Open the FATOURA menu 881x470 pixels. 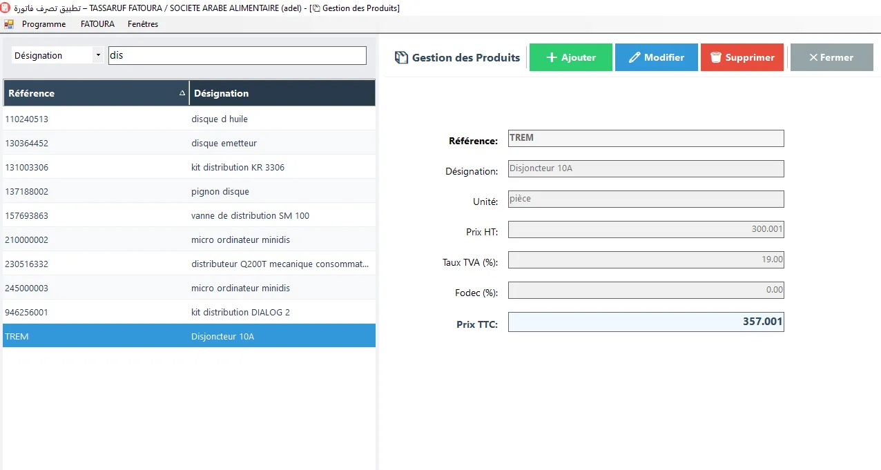click(97, 24)
